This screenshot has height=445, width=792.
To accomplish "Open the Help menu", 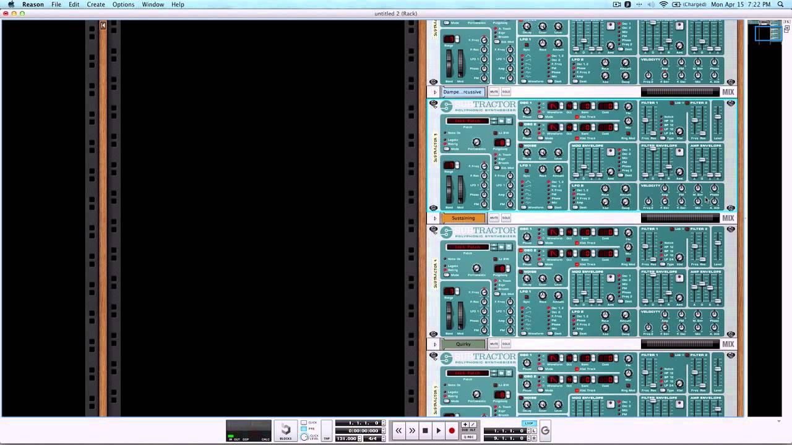I will click(x=178, y=4).
